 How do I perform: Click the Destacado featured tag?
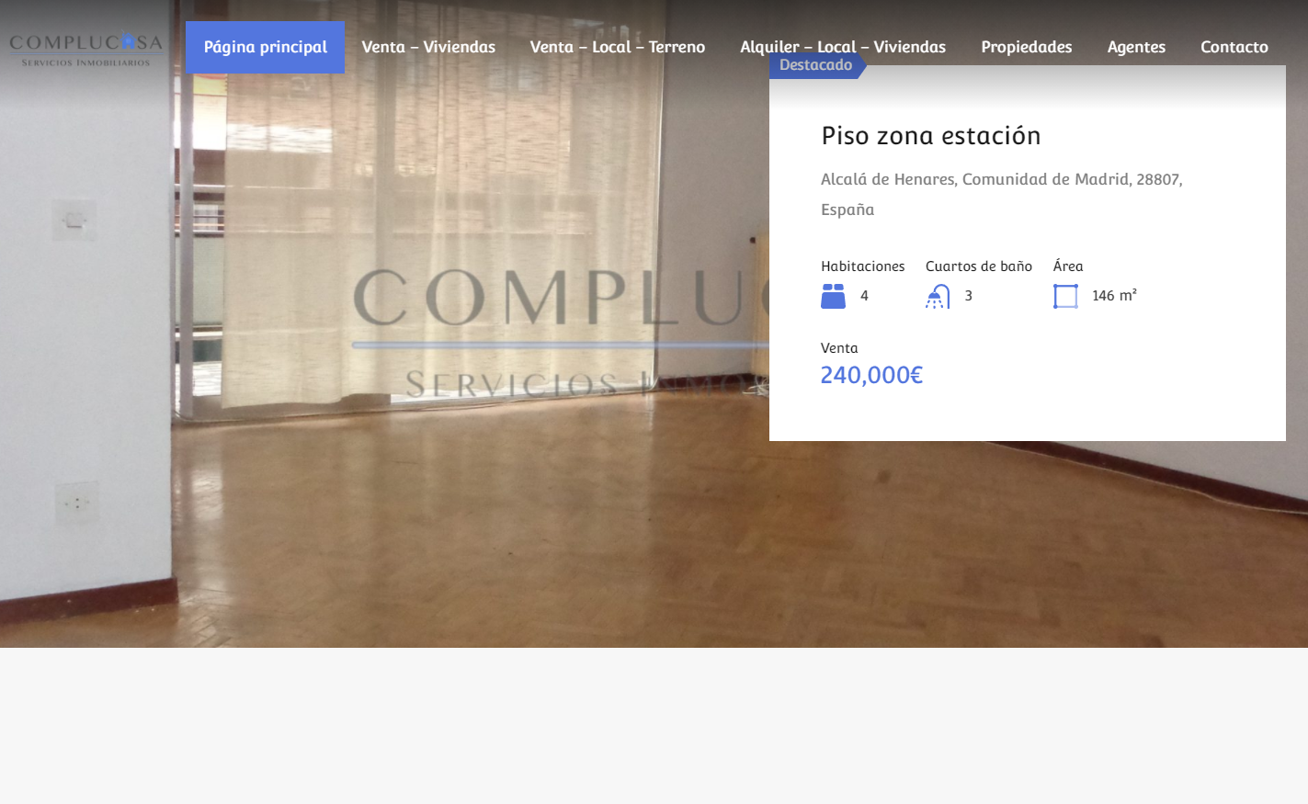816,65
